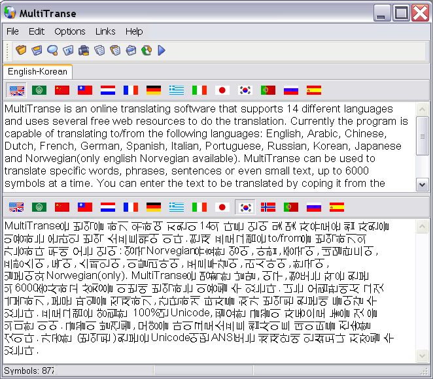Set target language to Chinese simplified flag
The image size is (433, 379).
click(x=62, y=207)
